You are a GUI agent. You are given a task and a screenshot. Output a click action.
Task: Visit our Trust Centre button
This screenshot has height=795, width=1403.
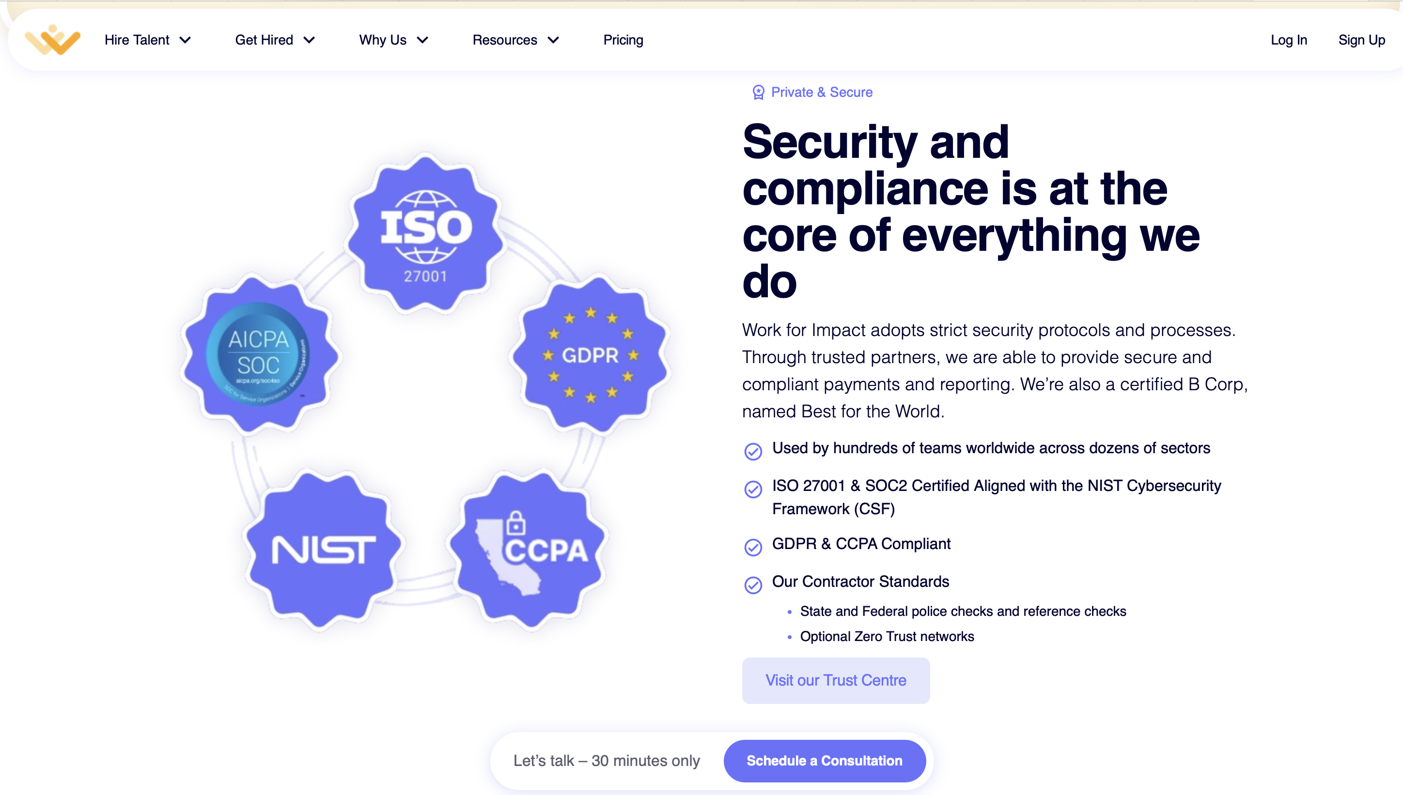835,680
